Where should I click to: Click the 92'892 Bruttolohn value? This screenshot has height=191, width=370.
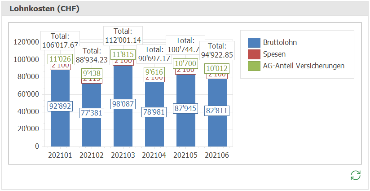(x=60, y=106)
